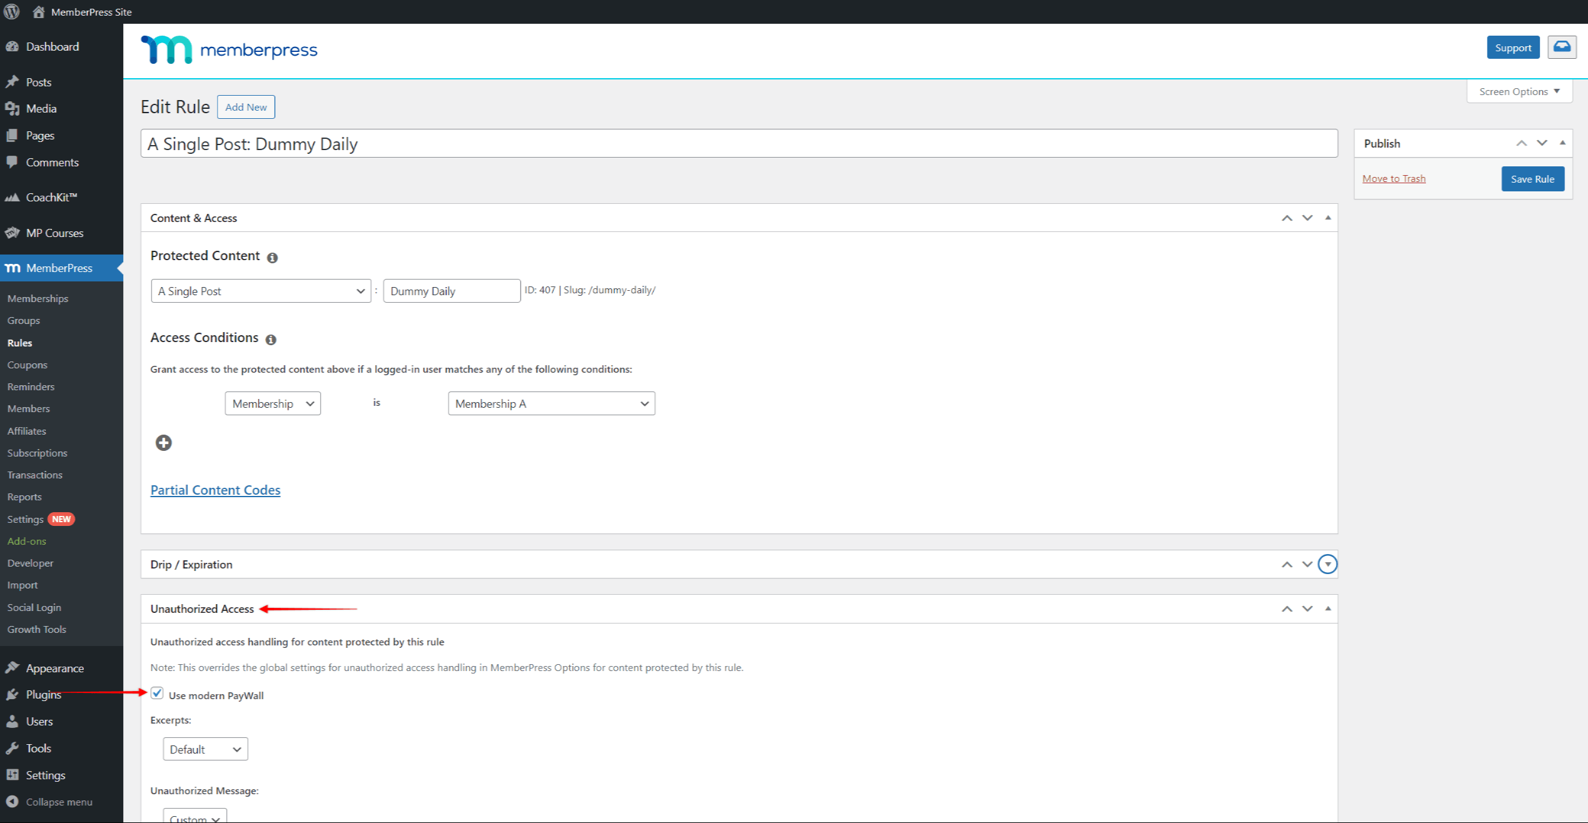Open Memberships submenu item
Image resolution: width=1588 pixels, height=823 pixels.
click(38, 298)
